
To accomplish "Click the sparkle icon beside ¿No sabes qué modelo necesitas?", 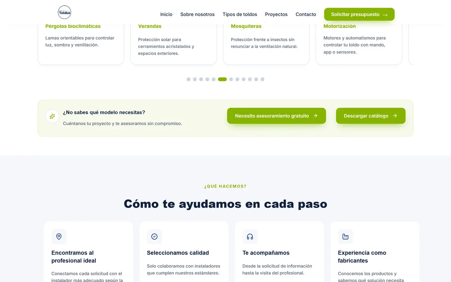I will tap(52, 116).
